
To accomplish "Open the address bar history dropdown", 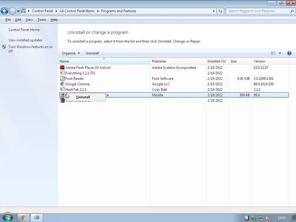I will [x=214, y=11].
